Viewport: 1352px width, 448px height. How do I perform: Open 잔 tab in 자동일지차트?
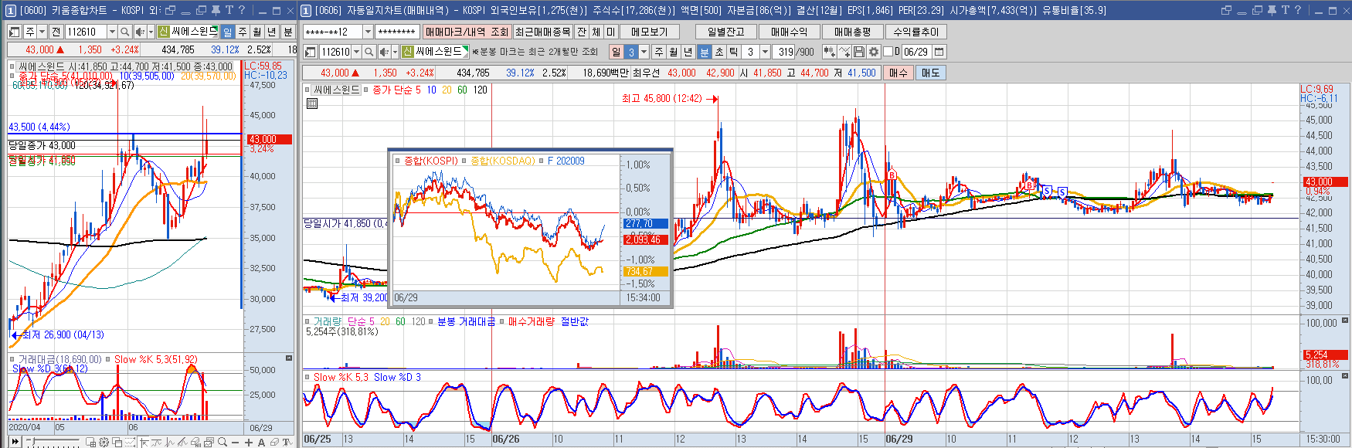tap(582, 32)
